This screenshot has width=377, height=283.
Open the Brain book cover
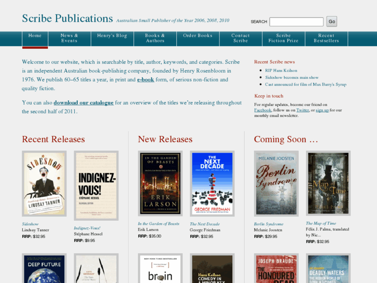(x=160, y=268)
